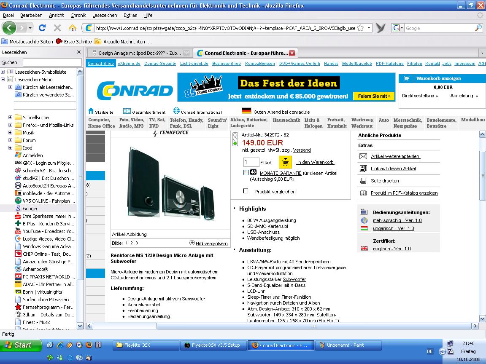Viewport: 486px width, 364px height.
Task: Expand the Musik bookmark folder
Action: pyautogui.click(x=10, y=132)
